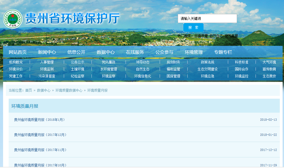
Task: Open the 专题专栏 navigation item
Action: (x=223, y=52)
